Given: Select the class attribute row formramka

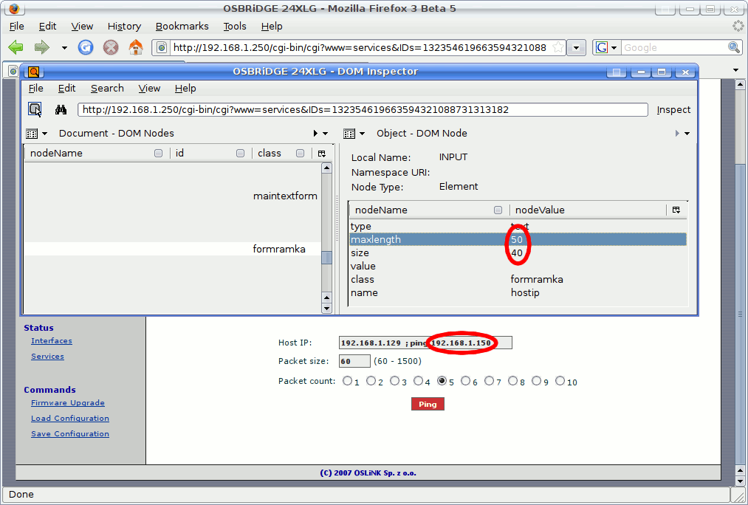Looking at the screenshot, I should pos(518,279).
